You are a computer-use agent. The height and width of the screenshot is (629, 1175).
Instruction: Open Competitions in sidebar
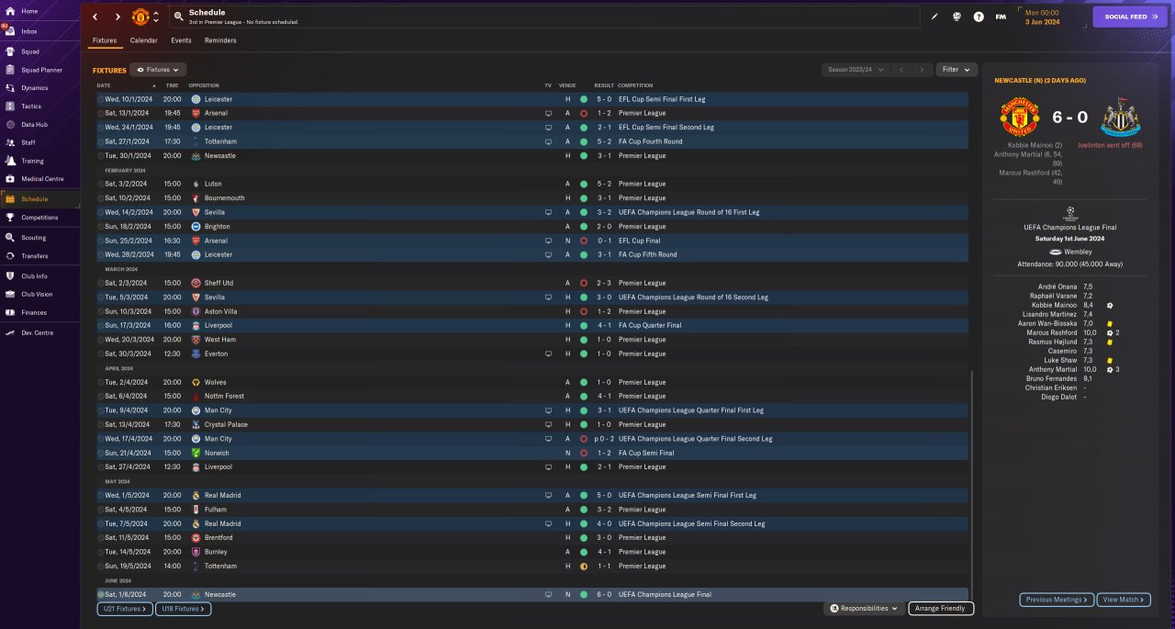coord(39,218)
